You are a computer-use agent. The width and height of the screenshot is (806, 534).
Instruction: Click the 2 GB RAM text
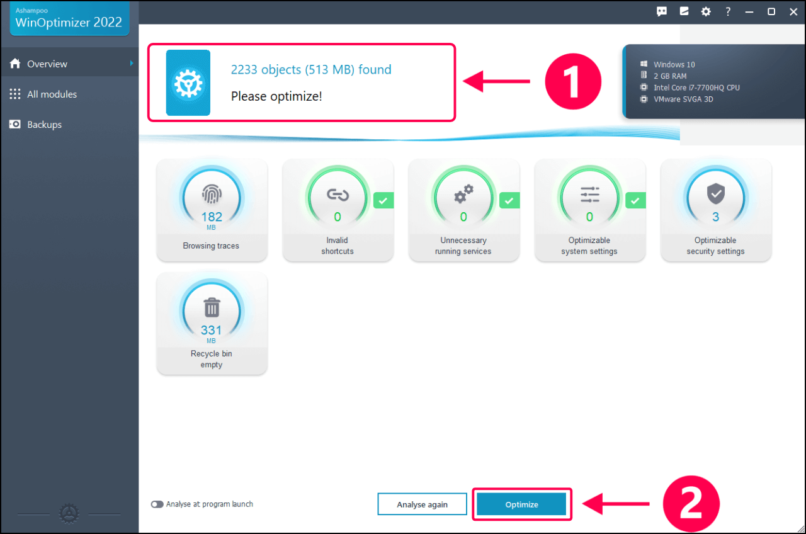pos(670,76)
